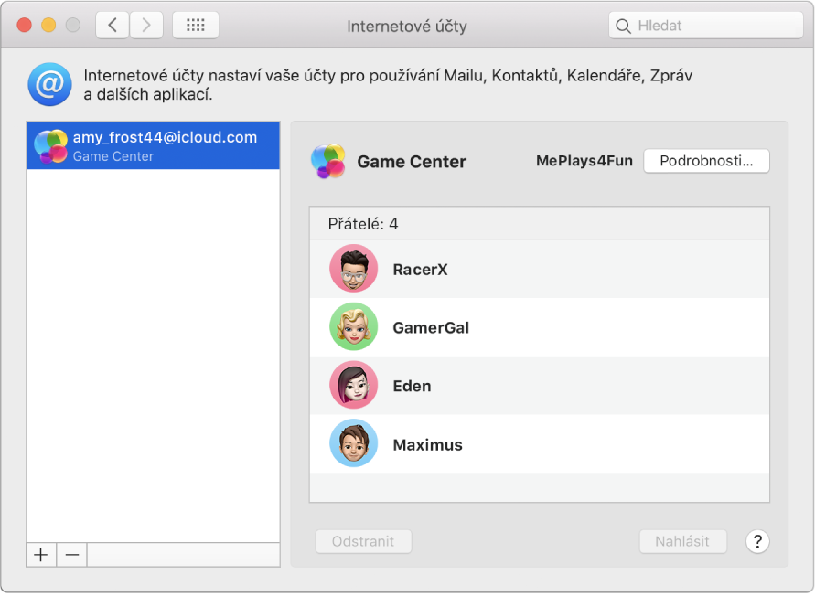The width and height of the screenshot is (815, 596).
Task: Click the Game Center heading text
Action: tap(411, 162)
